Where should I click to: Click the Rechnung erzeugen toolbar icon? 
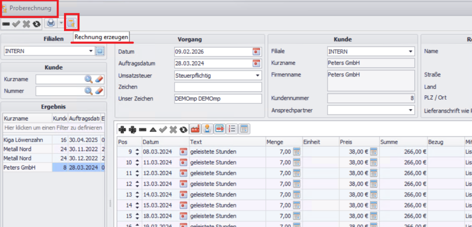71,23
